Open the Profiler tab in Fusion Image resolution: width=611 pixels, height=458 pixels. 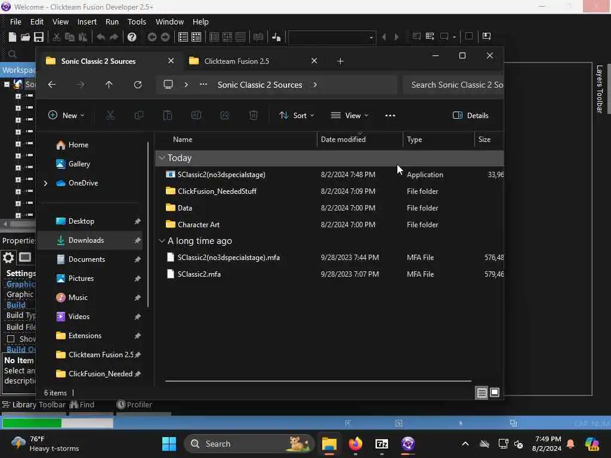coord(134,405)
